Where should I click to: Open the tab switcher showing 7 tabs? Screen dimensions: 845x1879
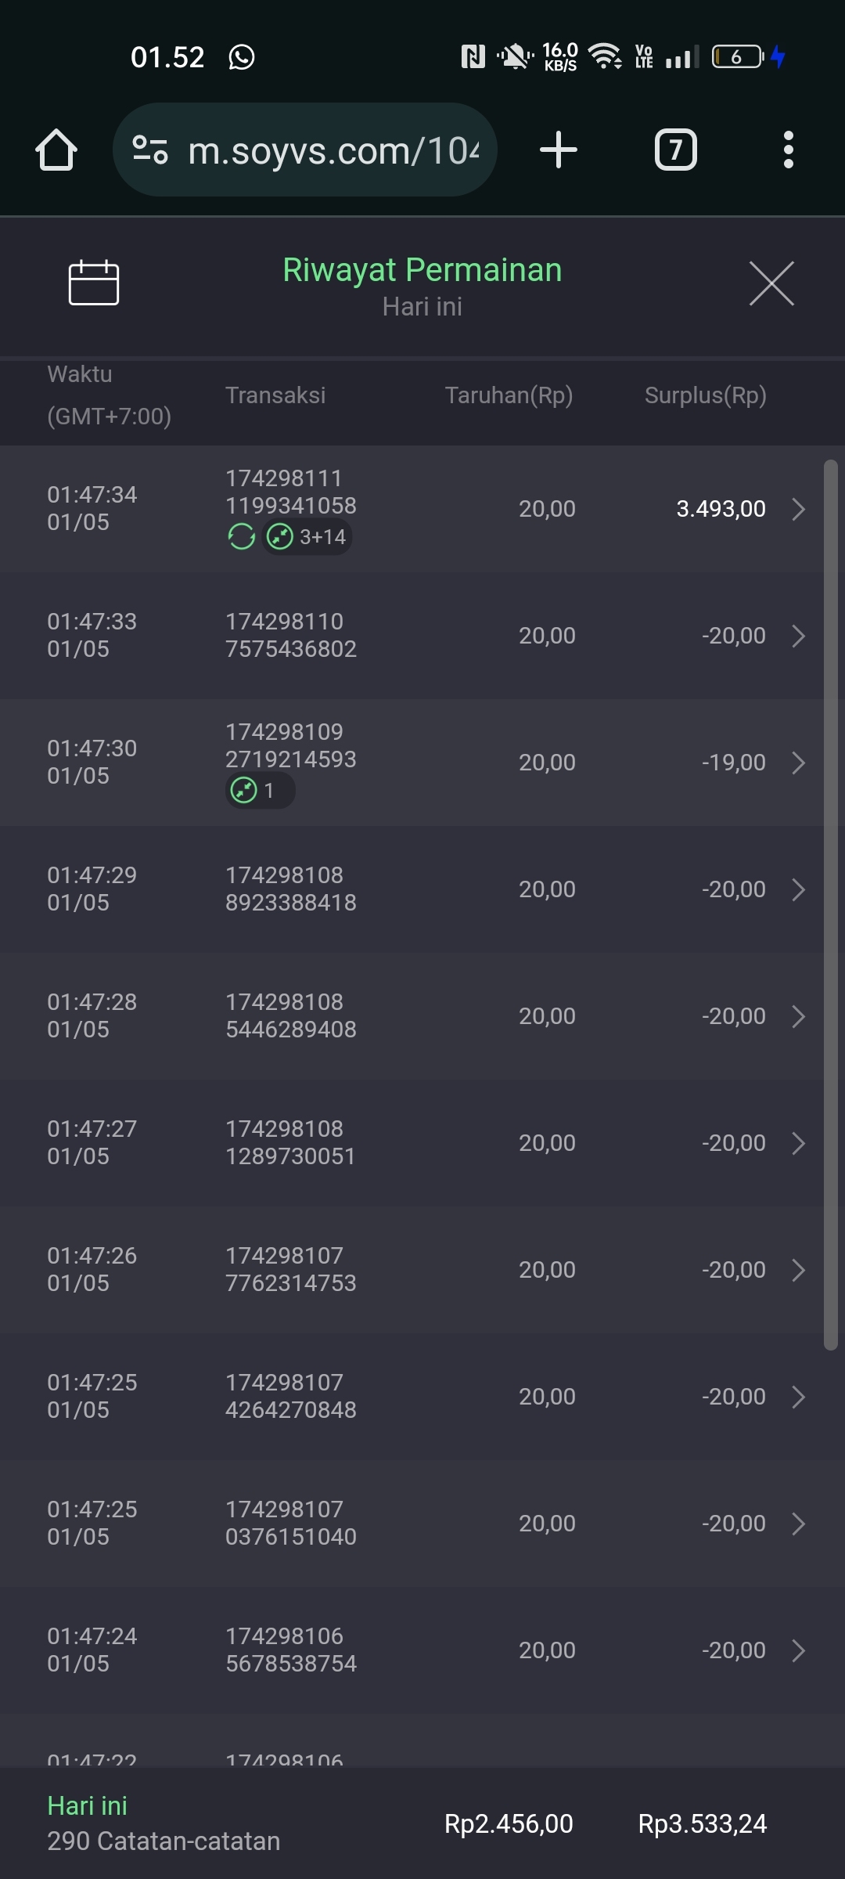(675, 150)
